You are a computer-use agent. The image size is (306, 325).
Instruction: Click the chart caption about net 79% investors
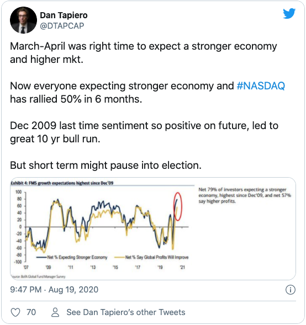click(245, 195)
